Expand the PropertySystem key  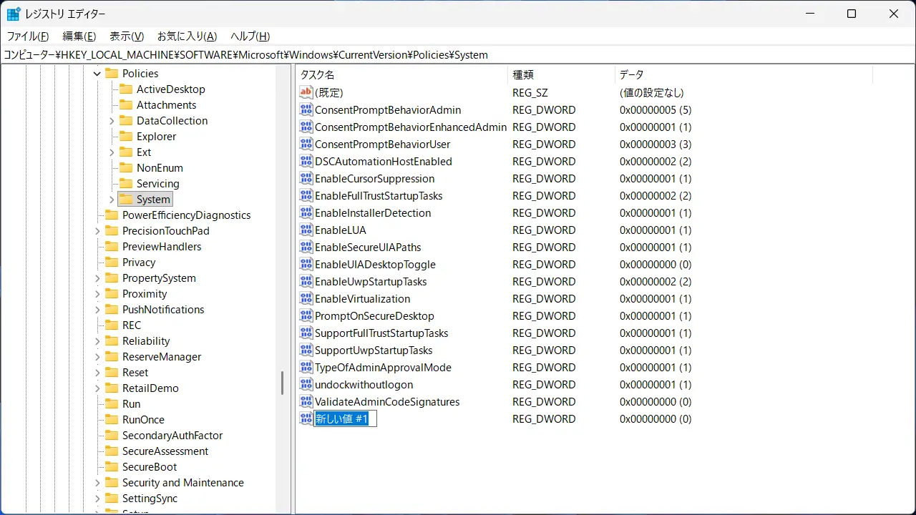[97, 278]
